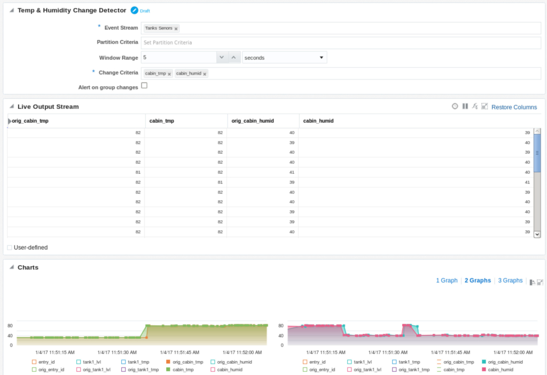Toggle tank1_lvl legend in right chart
The height and width of the screenshot is (375, 547).
click(x=360, y=362)
